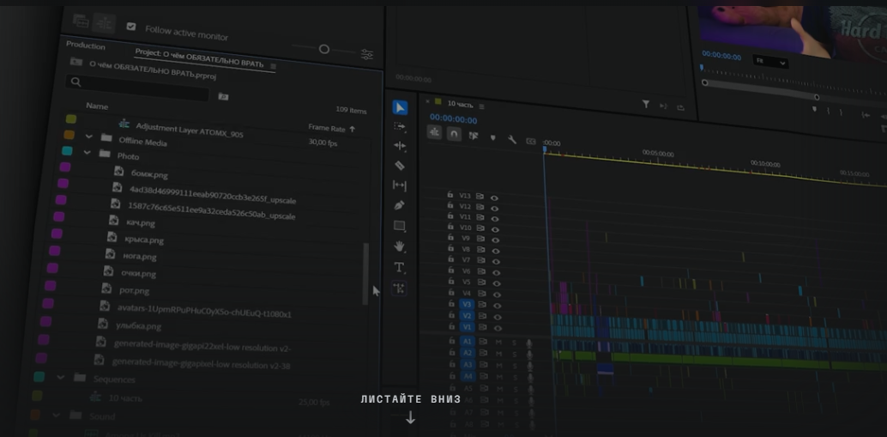Select the Rectangle shape tool
This screenshot has height=437, width=887.
click(400, 226)
